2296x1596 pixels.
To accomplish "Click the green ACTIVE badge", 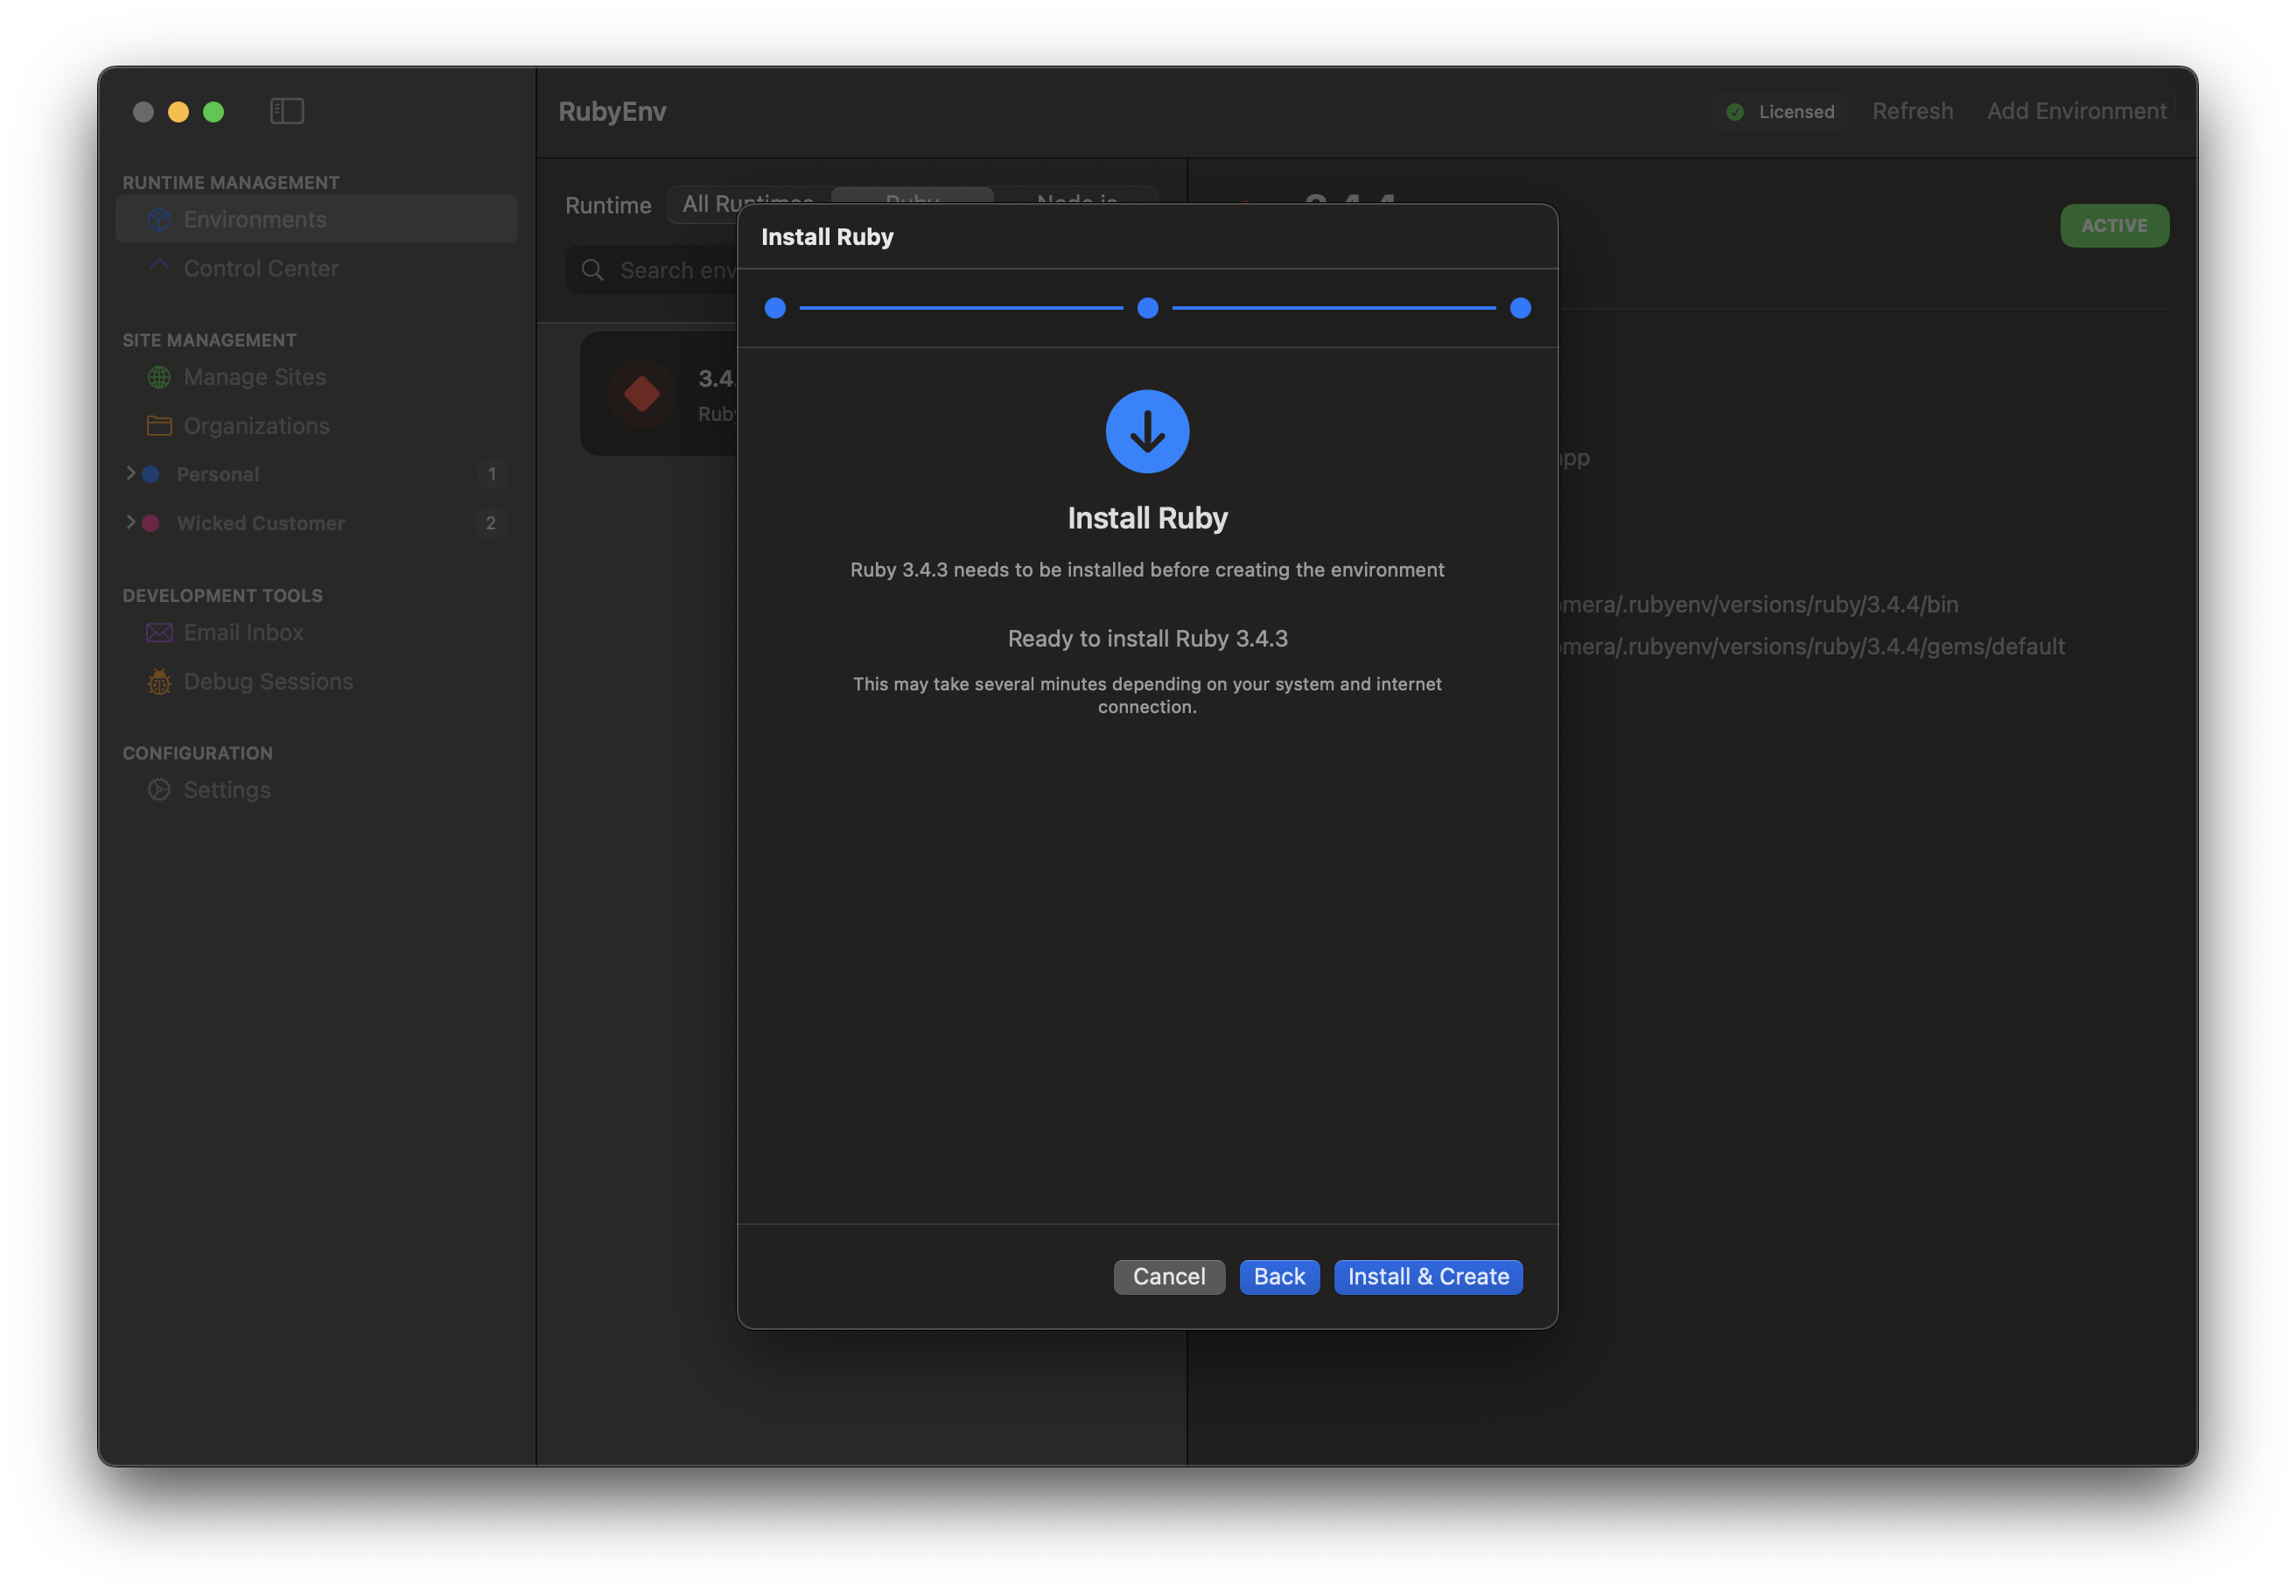I will pos(2114,226).
